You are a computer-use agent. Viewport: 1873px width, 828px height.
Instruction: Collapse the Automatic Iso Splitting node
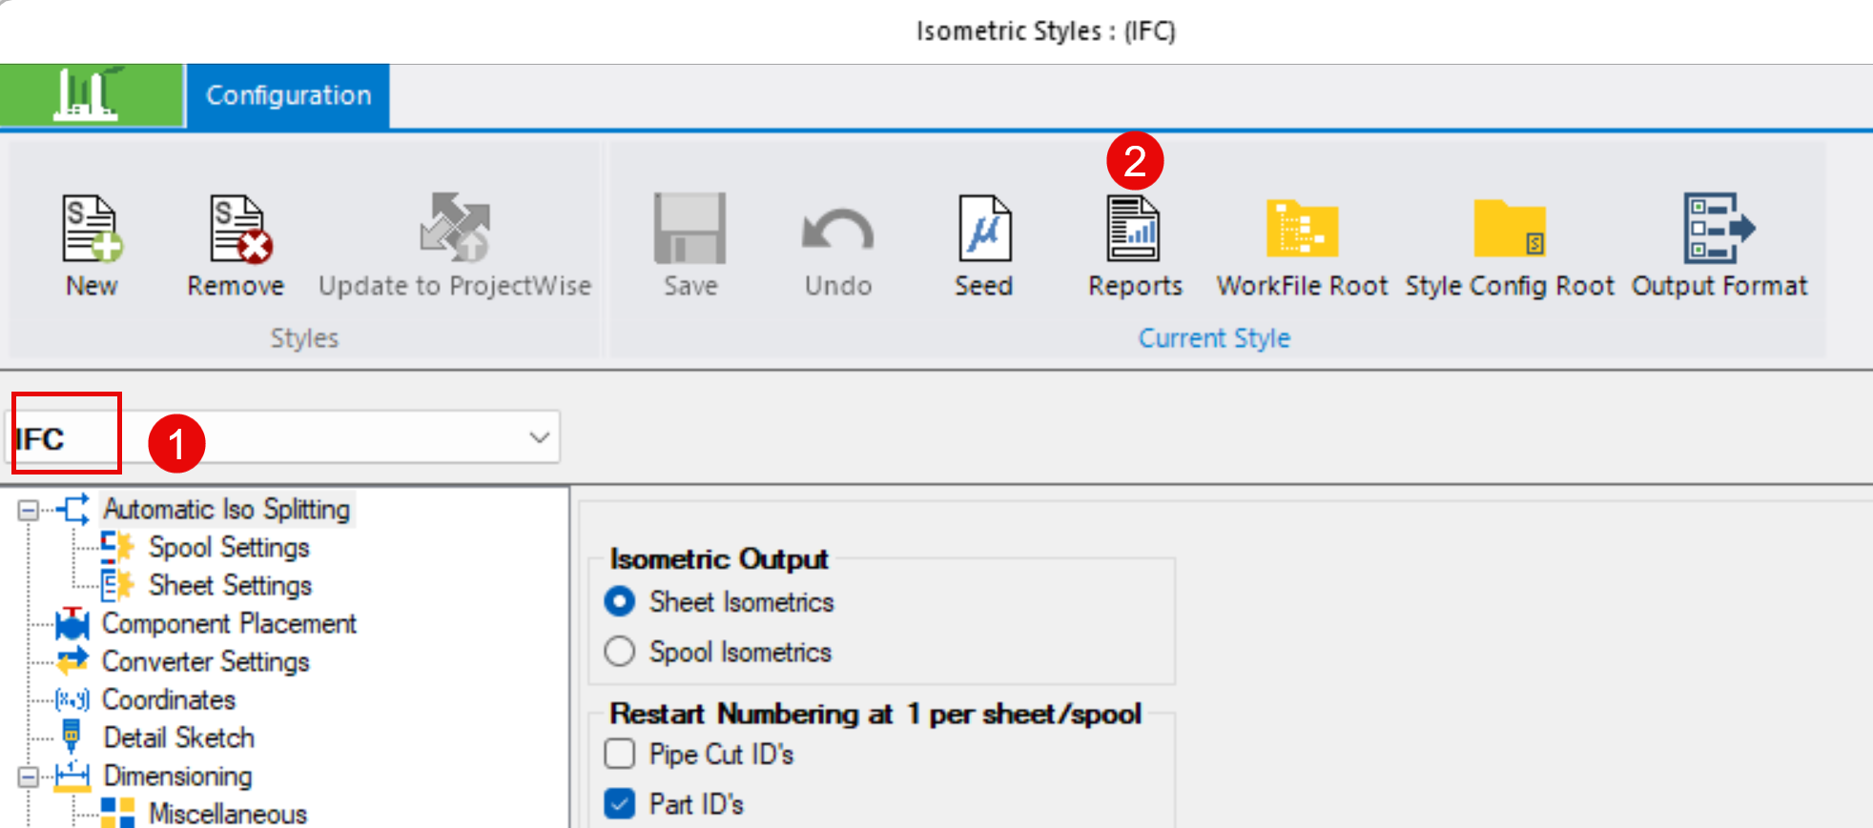[28, 511]
